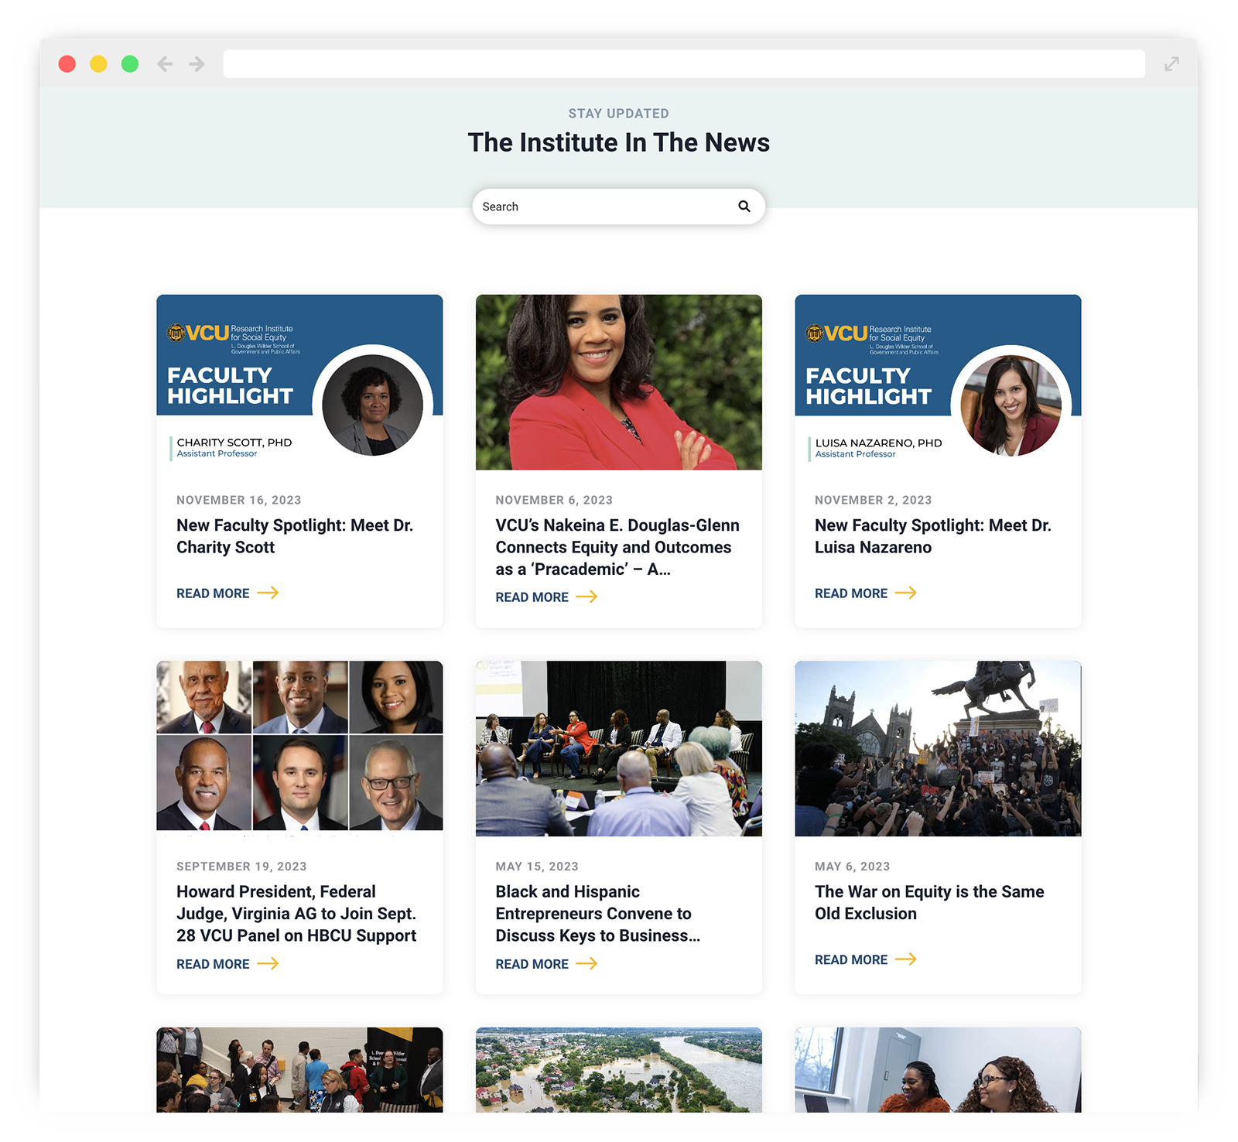
Task: Select the Luisa Nazareno article title
Action: click(x=932, y=536)
